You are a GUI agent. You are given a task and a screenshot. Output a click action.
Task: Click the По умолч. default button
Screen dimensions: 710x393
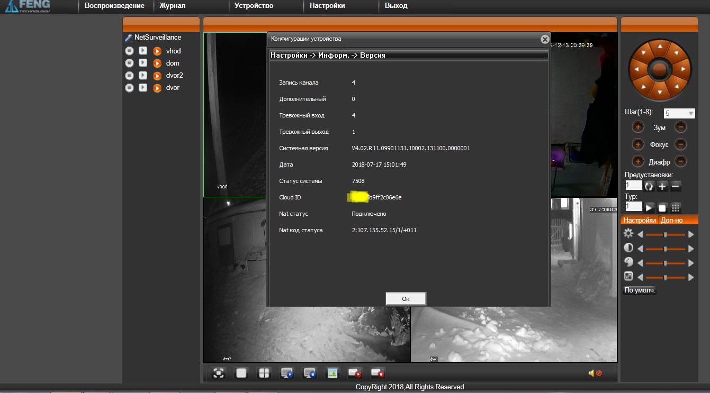[x=640, y=290]
